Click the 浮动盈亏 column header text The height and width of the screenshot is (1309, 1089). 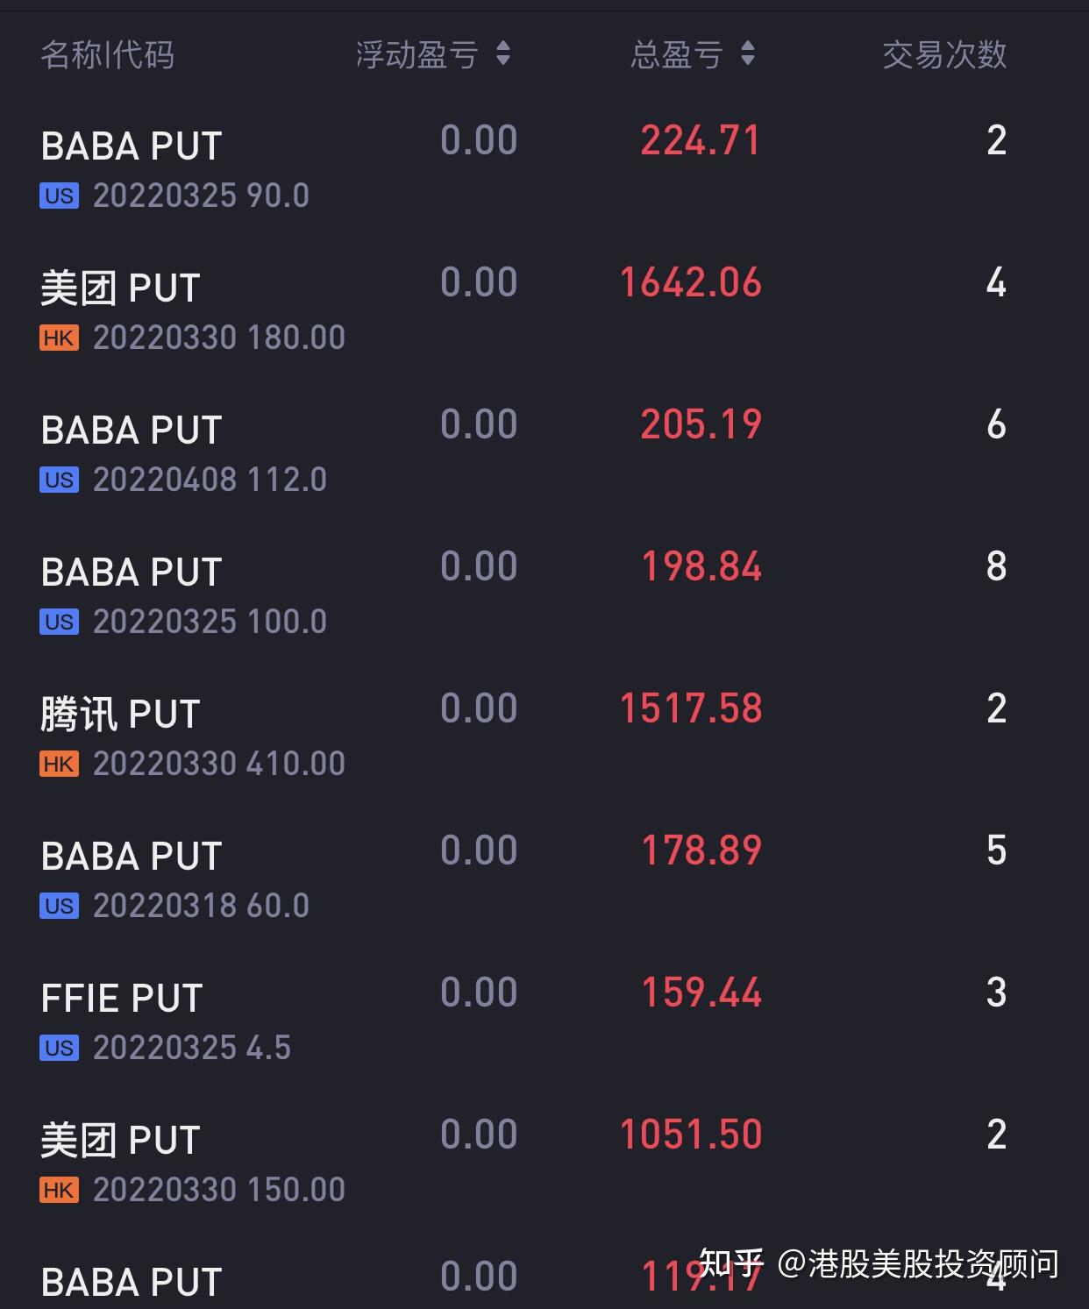[417, 54]
